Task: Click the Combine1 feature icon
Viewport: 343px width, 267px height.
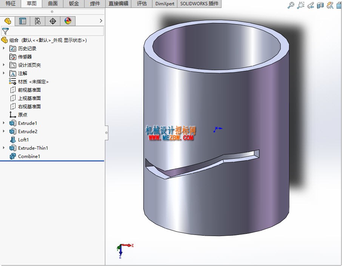Action: (x=13, y=157)
